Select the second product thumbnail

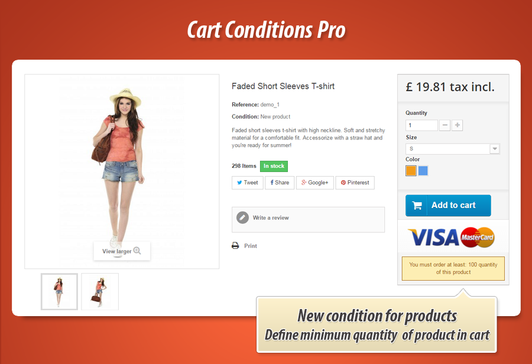point(100,291)
